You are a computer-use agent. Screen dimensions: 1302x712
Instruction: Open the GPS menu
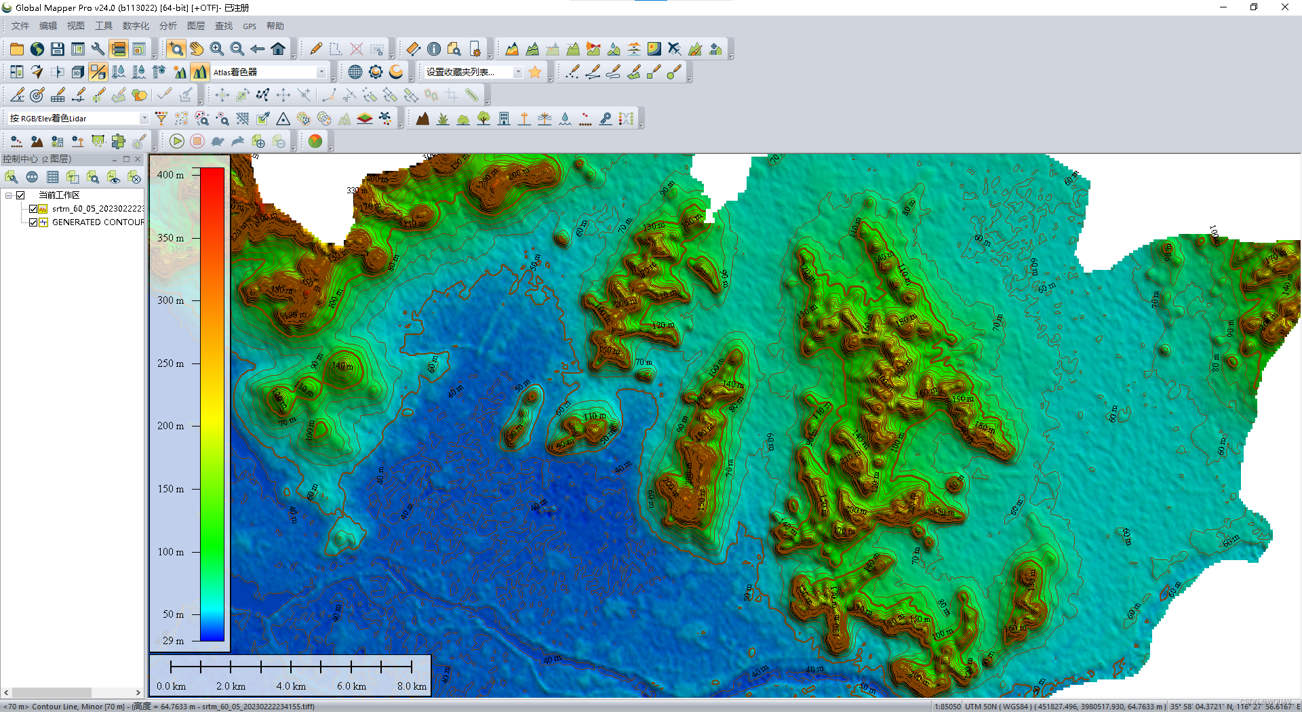[x=250, y=26]
